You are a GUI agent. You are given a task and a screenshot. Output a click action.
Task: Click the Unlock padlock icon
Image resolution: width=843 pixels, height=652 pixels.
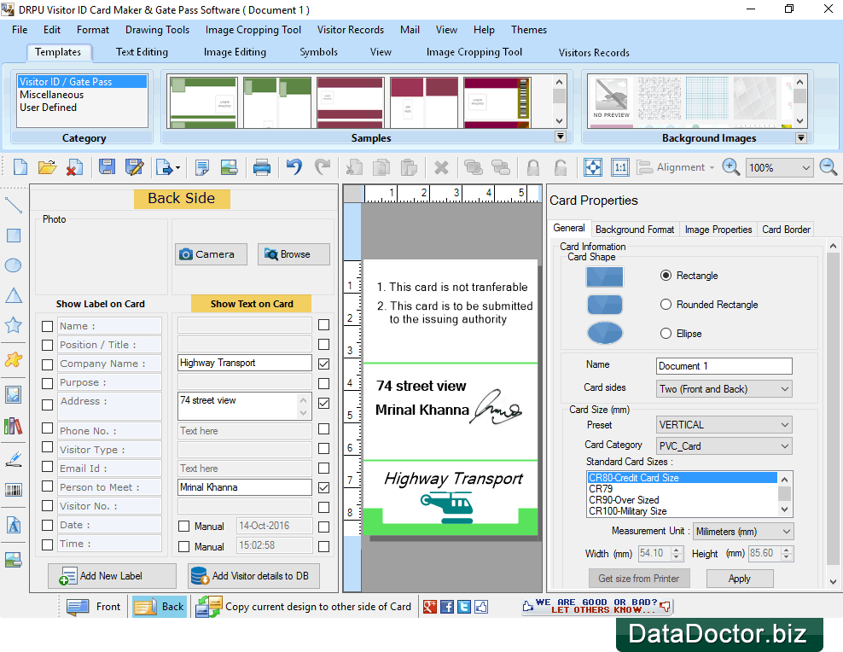coord(561,168)
